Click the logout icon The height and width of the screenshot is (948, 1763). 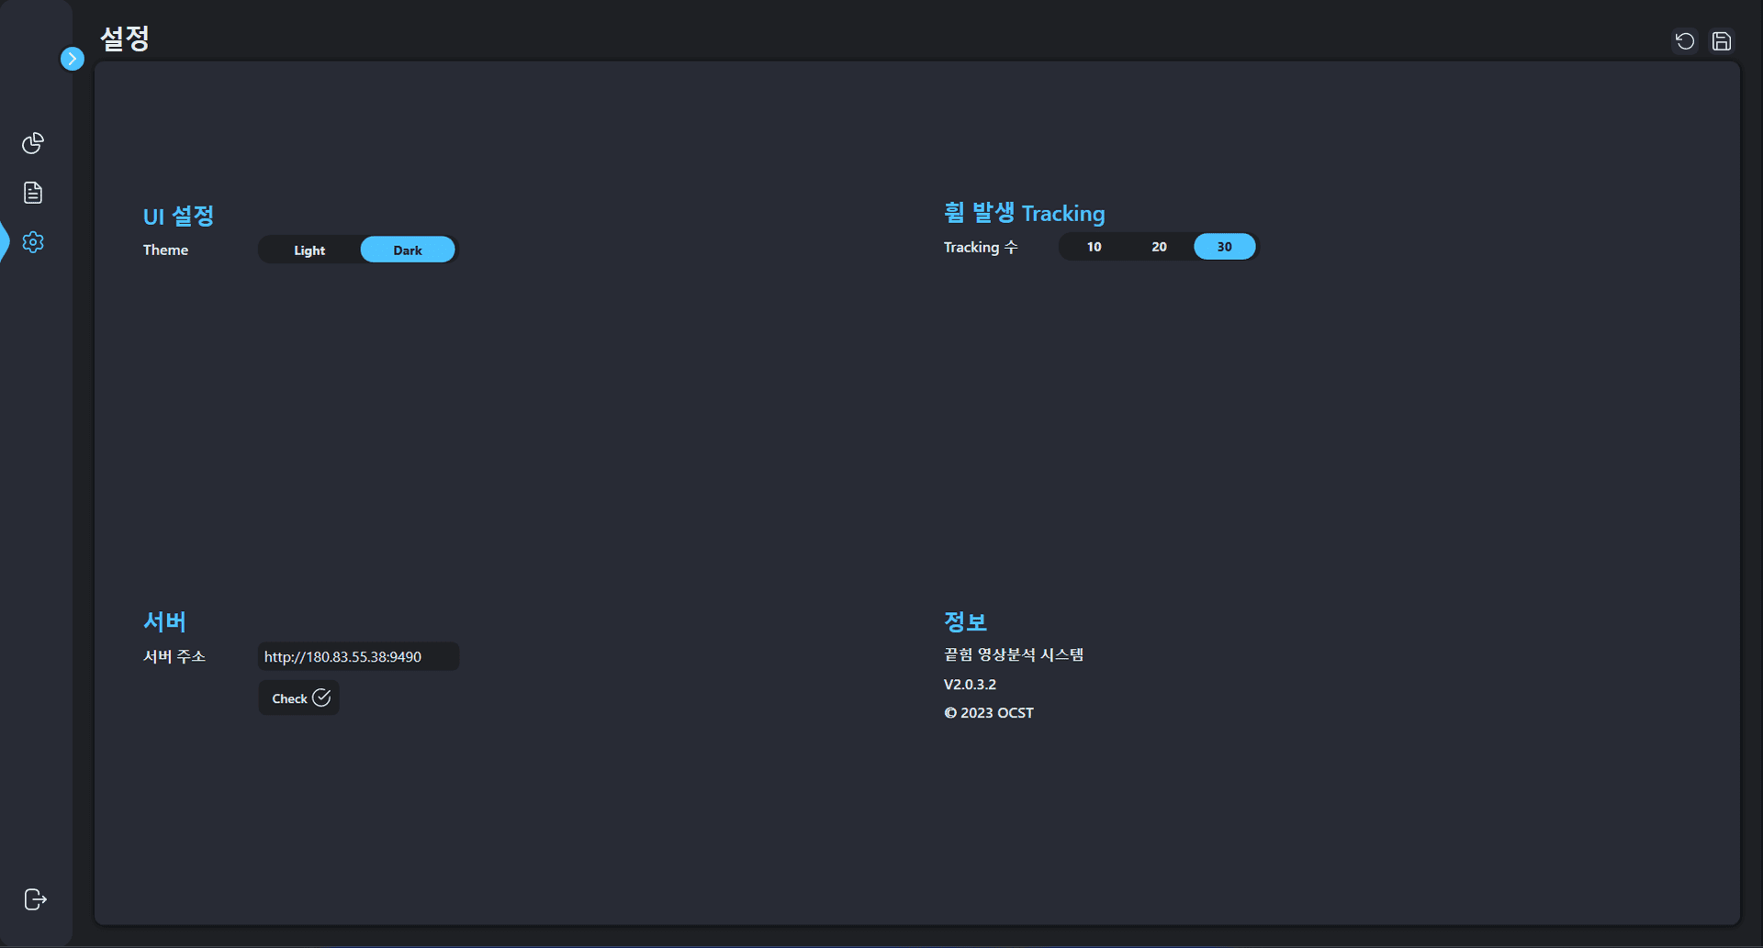coord(35,899)
